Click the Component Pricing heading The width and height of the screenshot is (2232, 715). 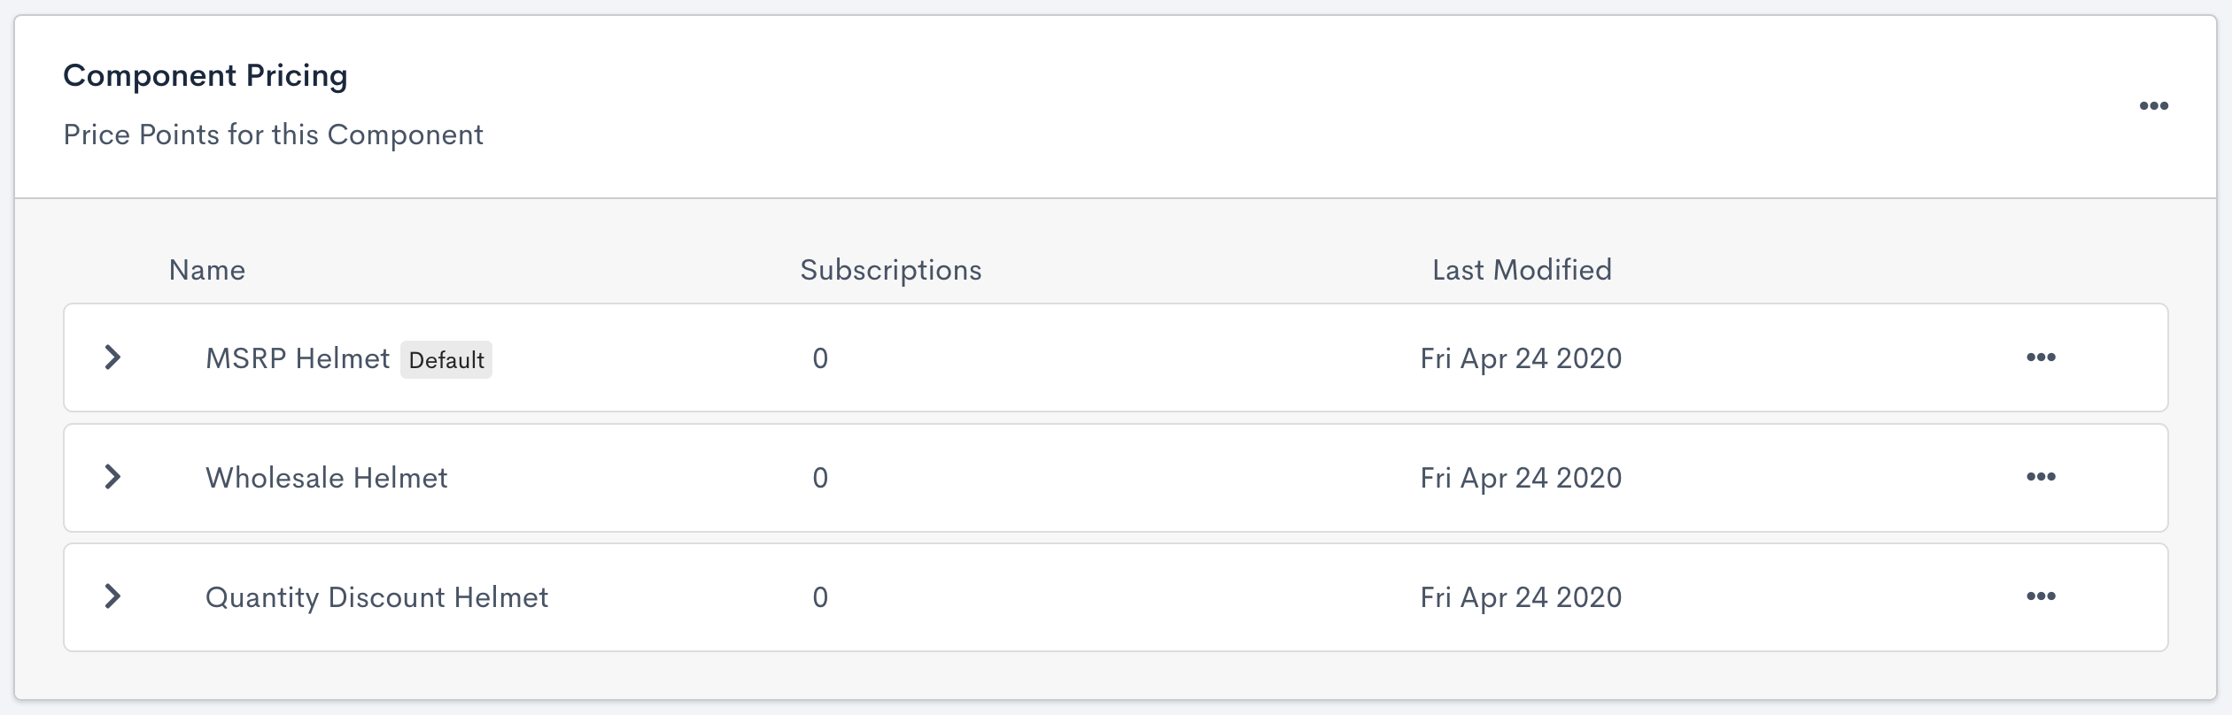pyautogui.click(x=205, y=76)
